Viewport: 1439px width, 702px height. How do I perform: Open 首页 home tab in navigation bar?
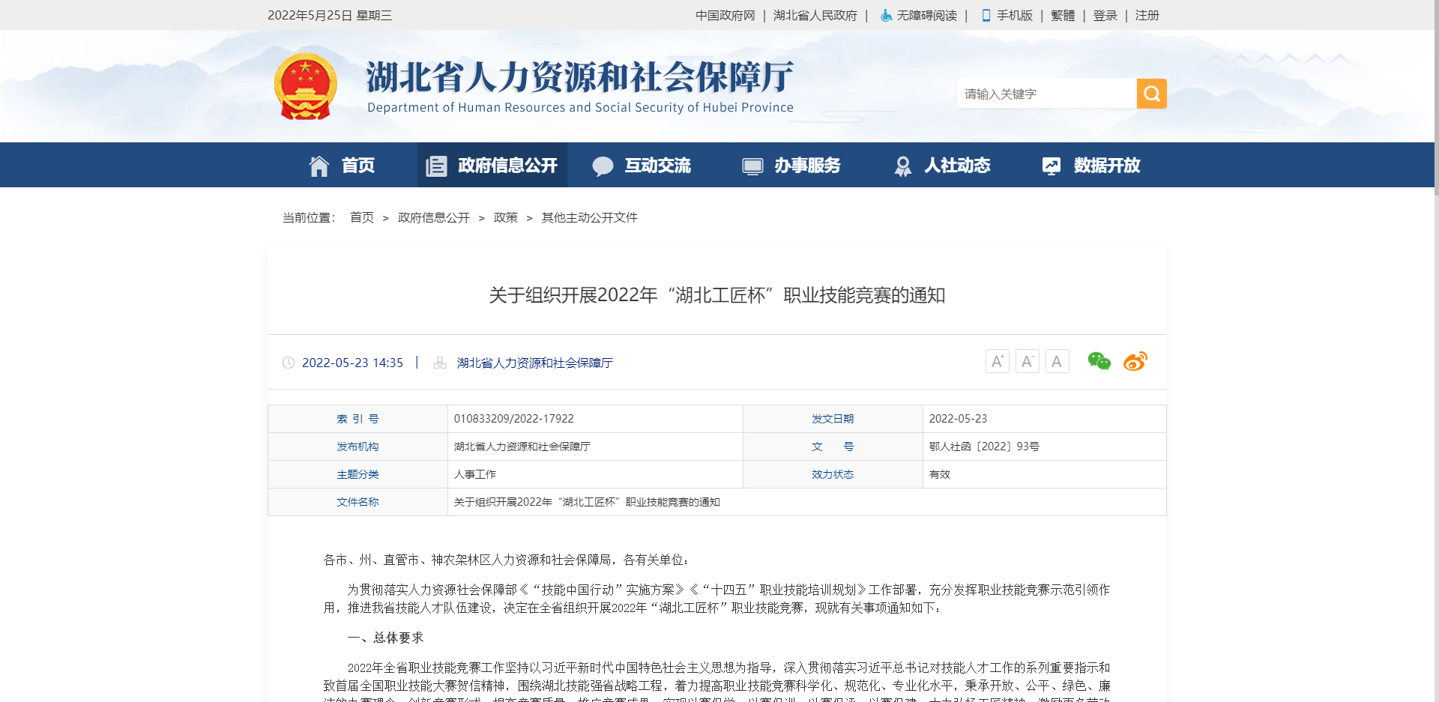[x=342, y=166]
